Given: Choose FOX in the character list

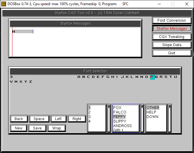Looking at the screenshot, I should pos(117,108).
